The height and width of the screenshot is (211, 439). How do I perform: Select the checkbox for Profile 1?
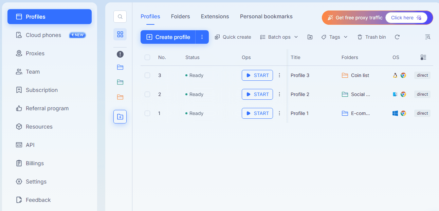147,113
